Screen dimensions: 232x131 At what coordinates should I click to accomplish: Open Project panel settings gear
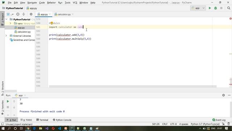coord(31,14)
